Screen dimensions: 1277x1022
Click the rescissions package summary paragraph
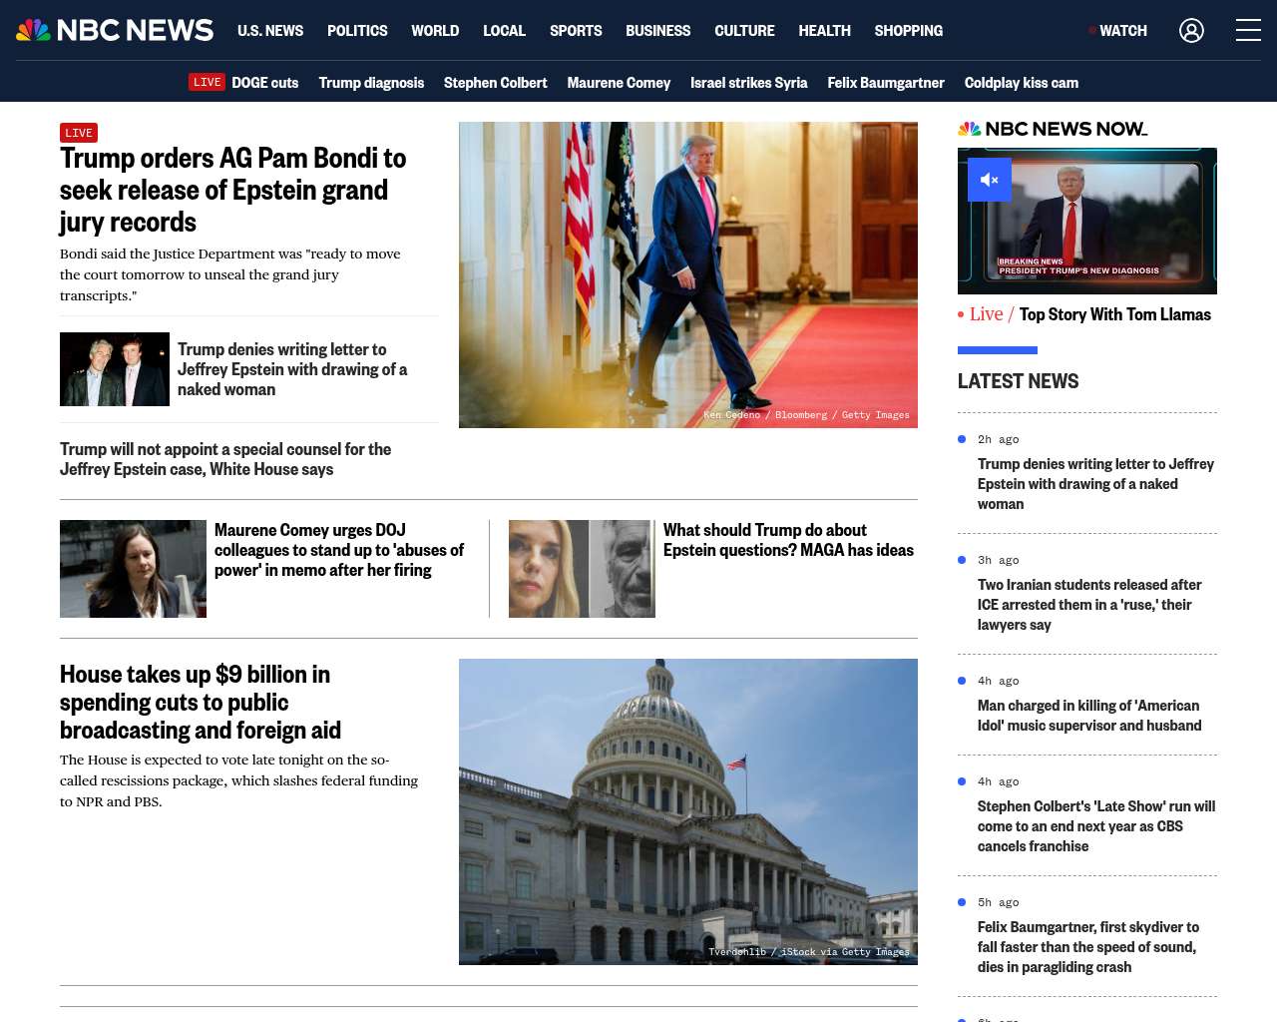click(x=238, y=780)
